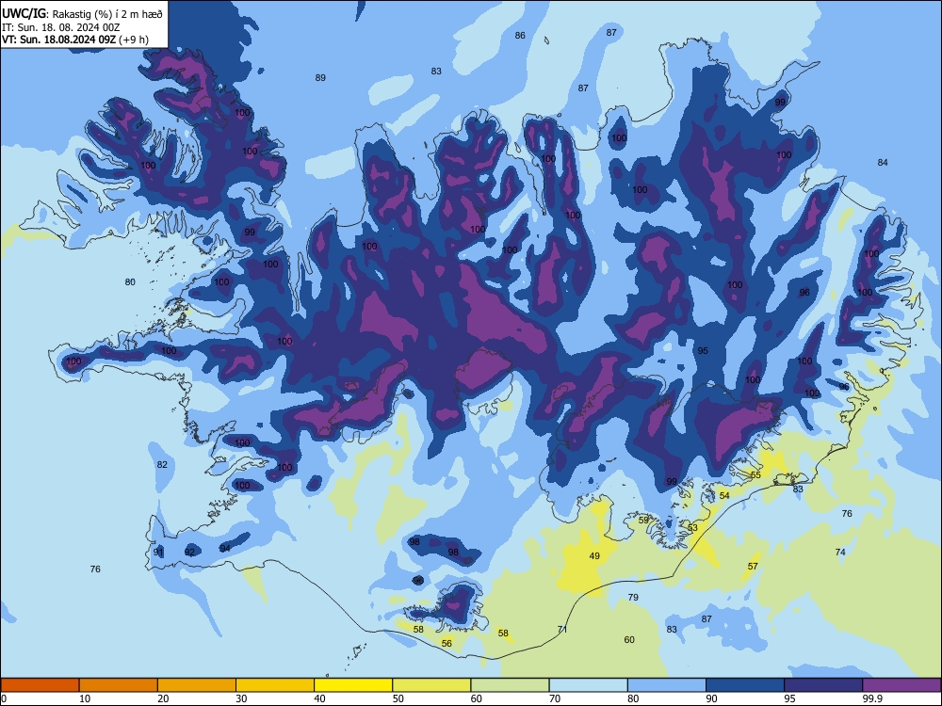This screenshot has height=706, width=942.
Task: Click the humidity value '84' off the east coast
Action: click(x=882, y=162)
